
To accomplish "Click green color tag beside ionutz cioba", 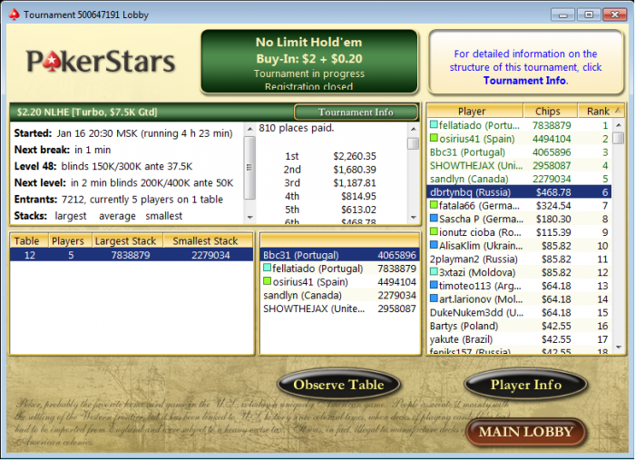I will click(435, 231).
